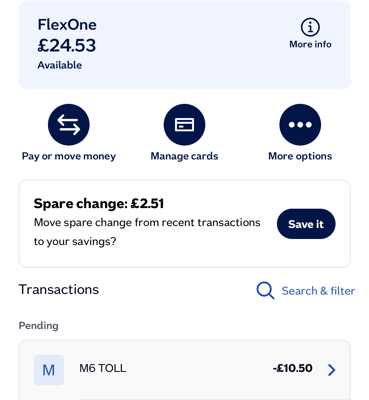
Task: Tap the 'More options' label
Action: point(300,156)
